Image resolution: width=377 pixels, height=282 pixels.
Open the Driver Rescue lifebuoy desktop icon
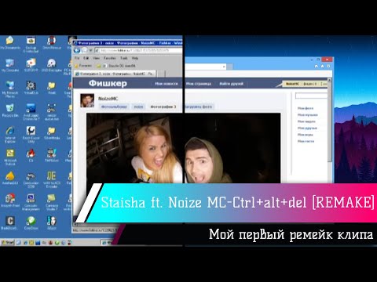coord(52,43)
